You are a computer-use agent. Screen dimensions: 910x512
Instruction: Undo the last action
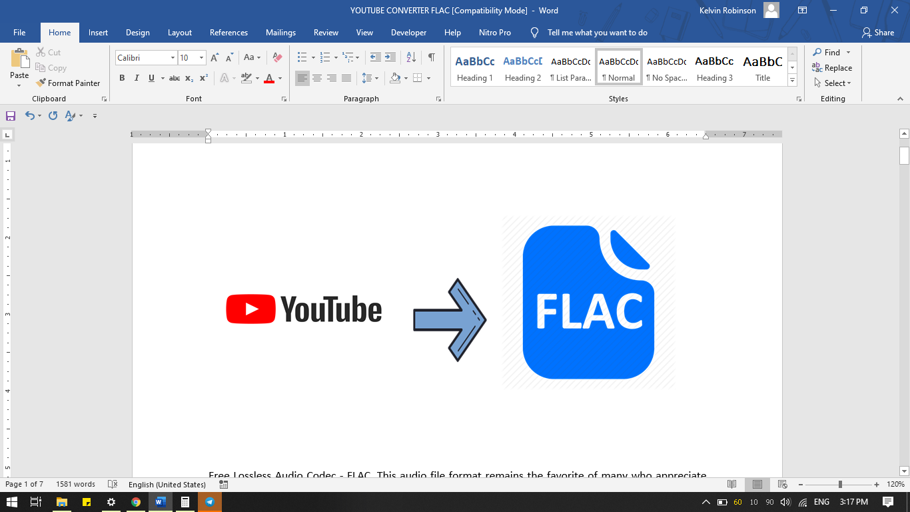pos(29,115)
